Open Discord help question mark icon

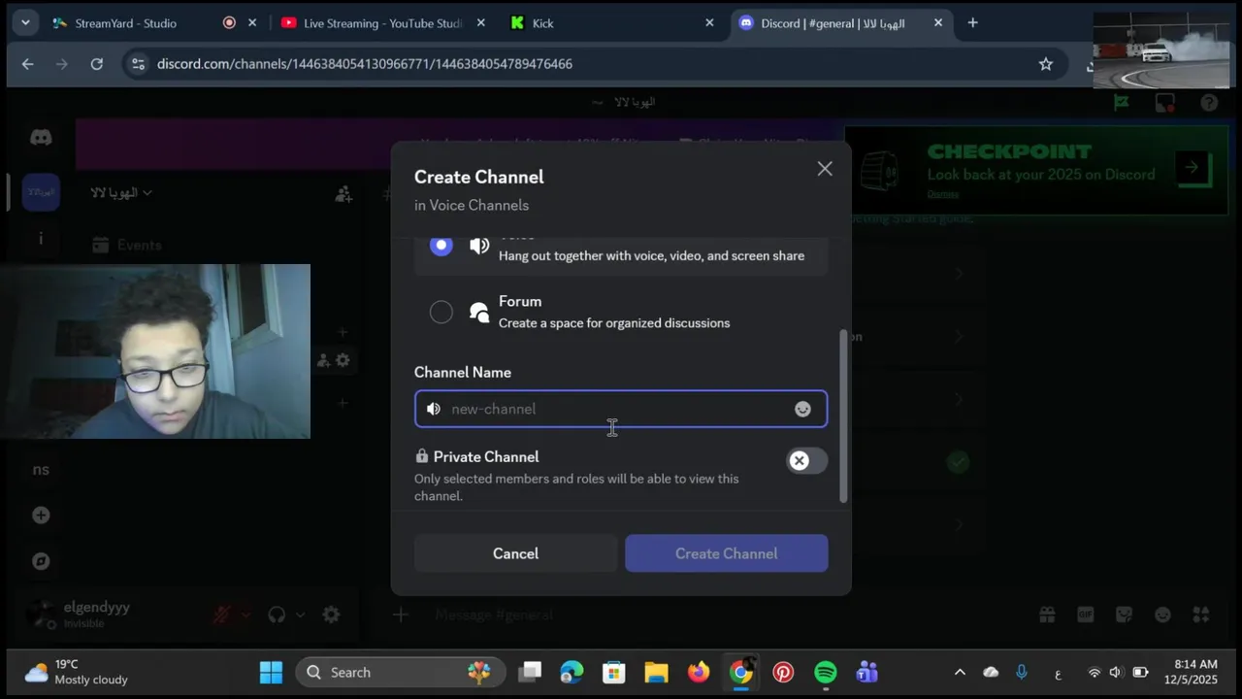pyautogui.click(x=1209, y=102)
